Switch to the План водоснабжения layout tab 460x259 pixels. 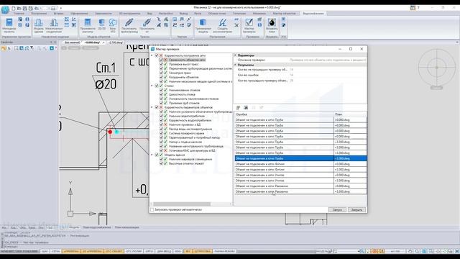click(96, 227)
